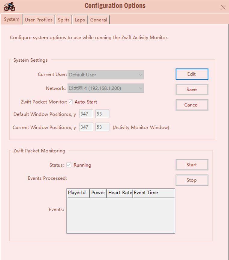Stop Zwift packet monitoring

[192, 180]
